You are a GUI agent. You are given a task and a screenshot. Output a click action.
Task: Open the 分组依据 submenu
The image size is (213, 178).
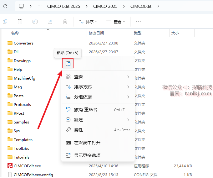[98, 97]
